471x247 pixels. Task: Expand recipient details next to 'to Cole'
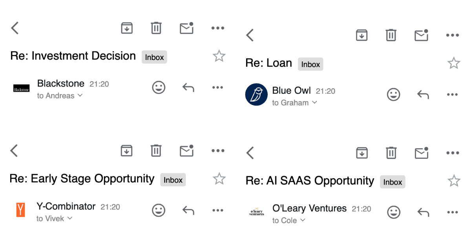pyautogui.click(x=303, y=220)
